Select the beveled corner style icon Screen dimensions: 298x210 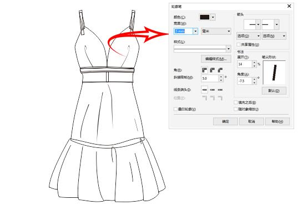point(220,70)
